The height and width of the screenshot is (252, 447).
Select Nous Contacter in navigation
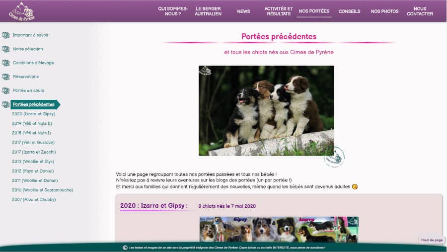[420, 11]
